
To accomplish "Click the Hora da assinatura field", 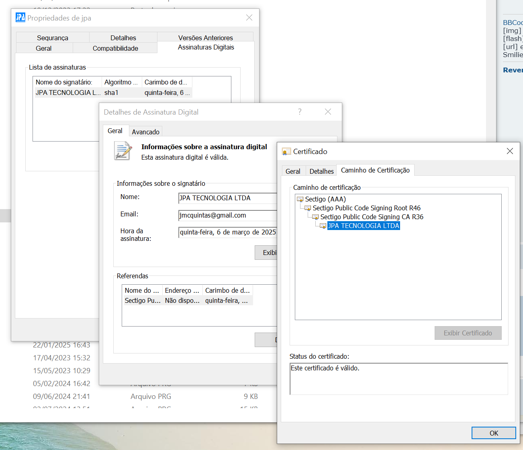I will 228,232.
